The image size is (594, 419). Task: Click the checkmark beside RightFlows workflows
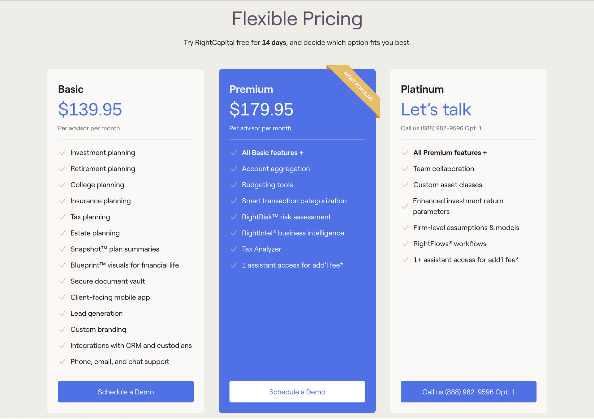tap(405, 244)
